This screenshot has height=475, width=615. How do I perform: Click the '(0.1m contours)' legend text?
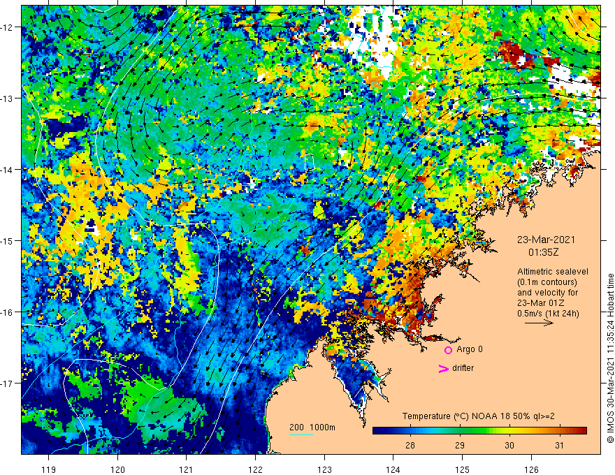(x=547, y=282)
